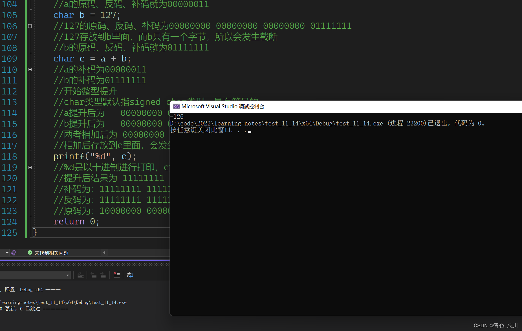Click the '未找到相关问题' status text

(x=51, y=253)
